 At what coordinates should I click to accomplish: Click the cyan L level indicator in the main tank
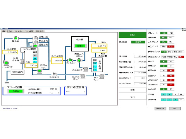(35, 62)
